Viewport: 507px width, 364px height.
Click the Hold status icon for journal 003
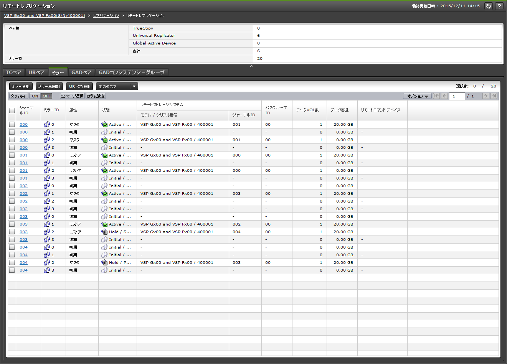(x=104, y=232)
